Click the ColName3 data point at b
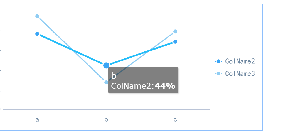Screen dimensions: 283x138 106,82
